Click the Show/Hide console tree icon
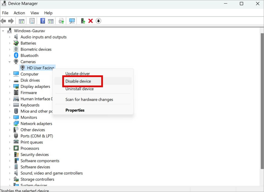 (21, 21)
